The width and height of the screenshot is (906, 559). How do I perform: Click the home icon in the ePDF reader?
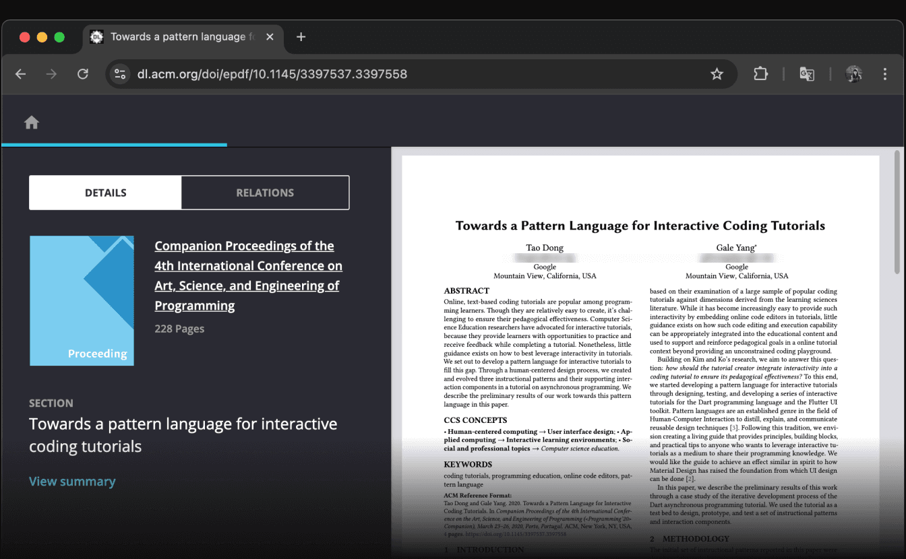31,122
